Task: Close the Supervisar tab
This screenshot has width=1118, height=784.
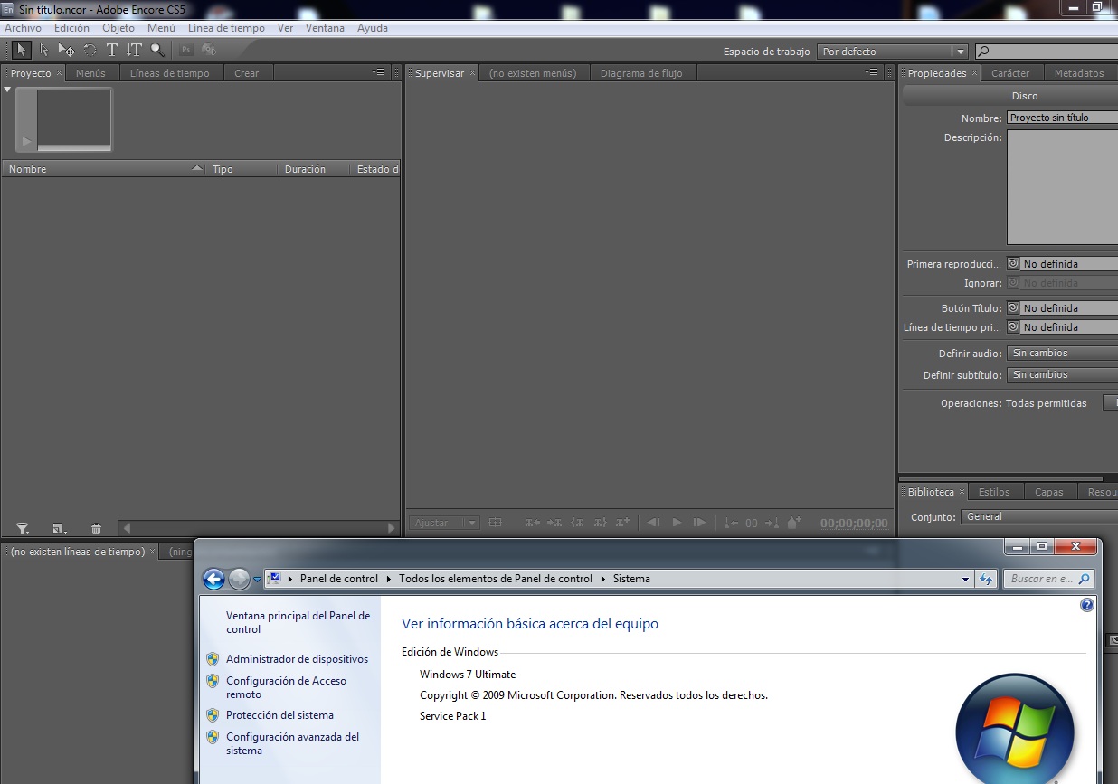Action: [472, 73]
